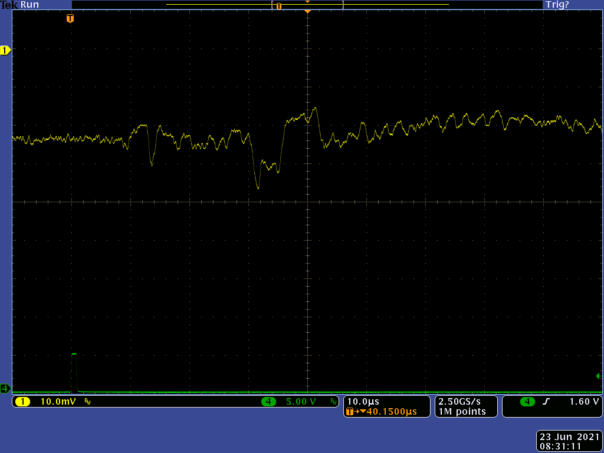604x453 pixels.
Task: Toggle the yellow channel 1 badge in readout
Action: click(23, 402)
